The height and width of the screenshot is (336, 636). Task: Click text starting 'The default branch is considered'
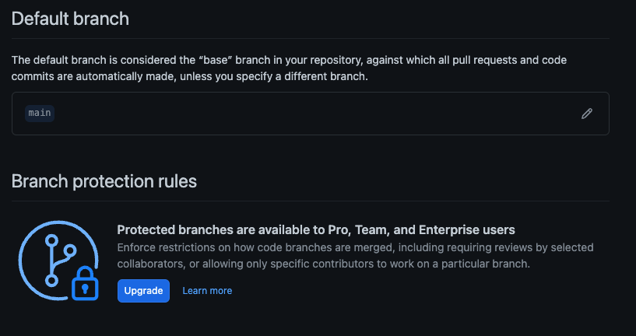pyautogui.click(x=289, y=68)
